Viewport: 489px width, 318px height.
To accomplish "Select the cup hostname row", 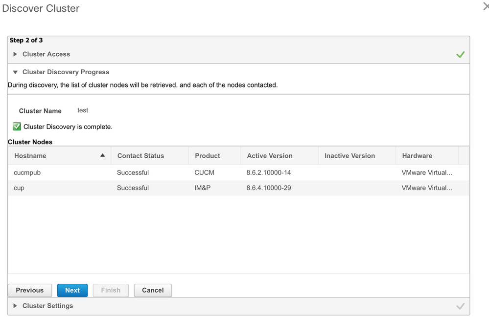I will click(238, 188).
